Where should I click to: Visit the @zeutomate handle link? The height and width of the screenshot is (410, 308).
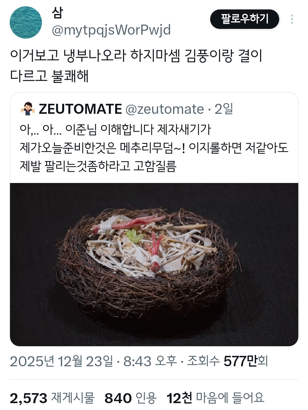point(165,109)
